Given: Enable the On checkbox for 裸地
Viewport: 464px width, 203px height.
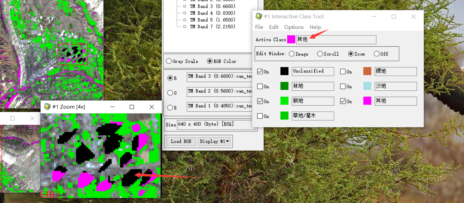Looking at the screenshot, I should pos(343,71).
